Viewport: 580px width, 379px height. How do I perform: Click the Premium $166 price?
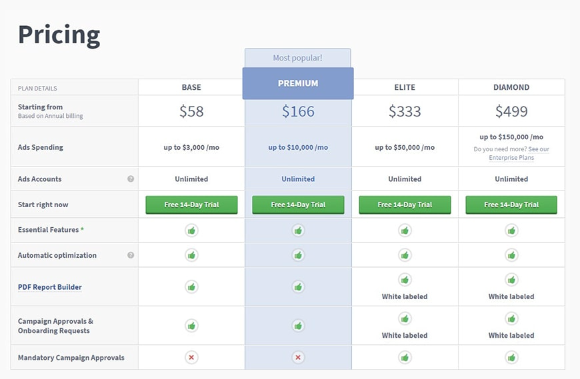click(x=298, y=111)
